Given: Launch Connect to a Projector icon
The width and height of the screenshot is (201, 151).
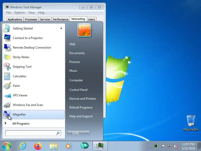Looking at the screenshot, I should click(x=7, y=38).
